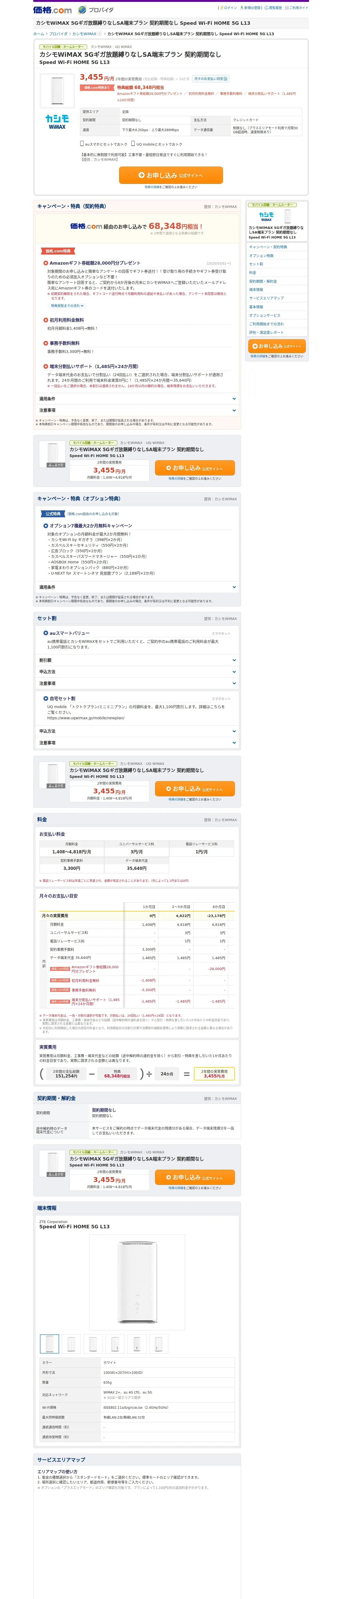342x1599 pixels.
Task: Click the ログイン link in the top bar
Action: click(x=229, y=8)
